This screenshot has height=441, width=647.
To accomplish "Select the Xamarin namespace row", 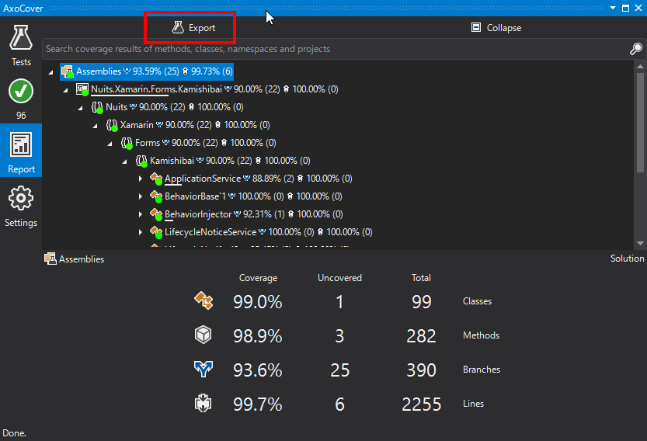I will [x=188, y=124].
